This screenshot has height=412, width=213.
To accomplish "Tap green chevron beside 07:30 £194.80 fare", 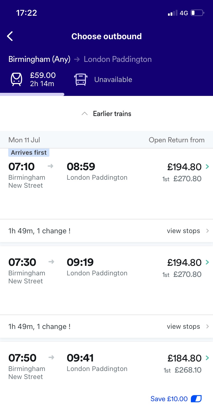I will pos(207,262).
